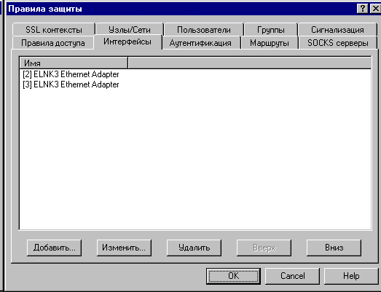Switch to the SSL контексты tab
This screenshot has width=381, height=292.
54,30
